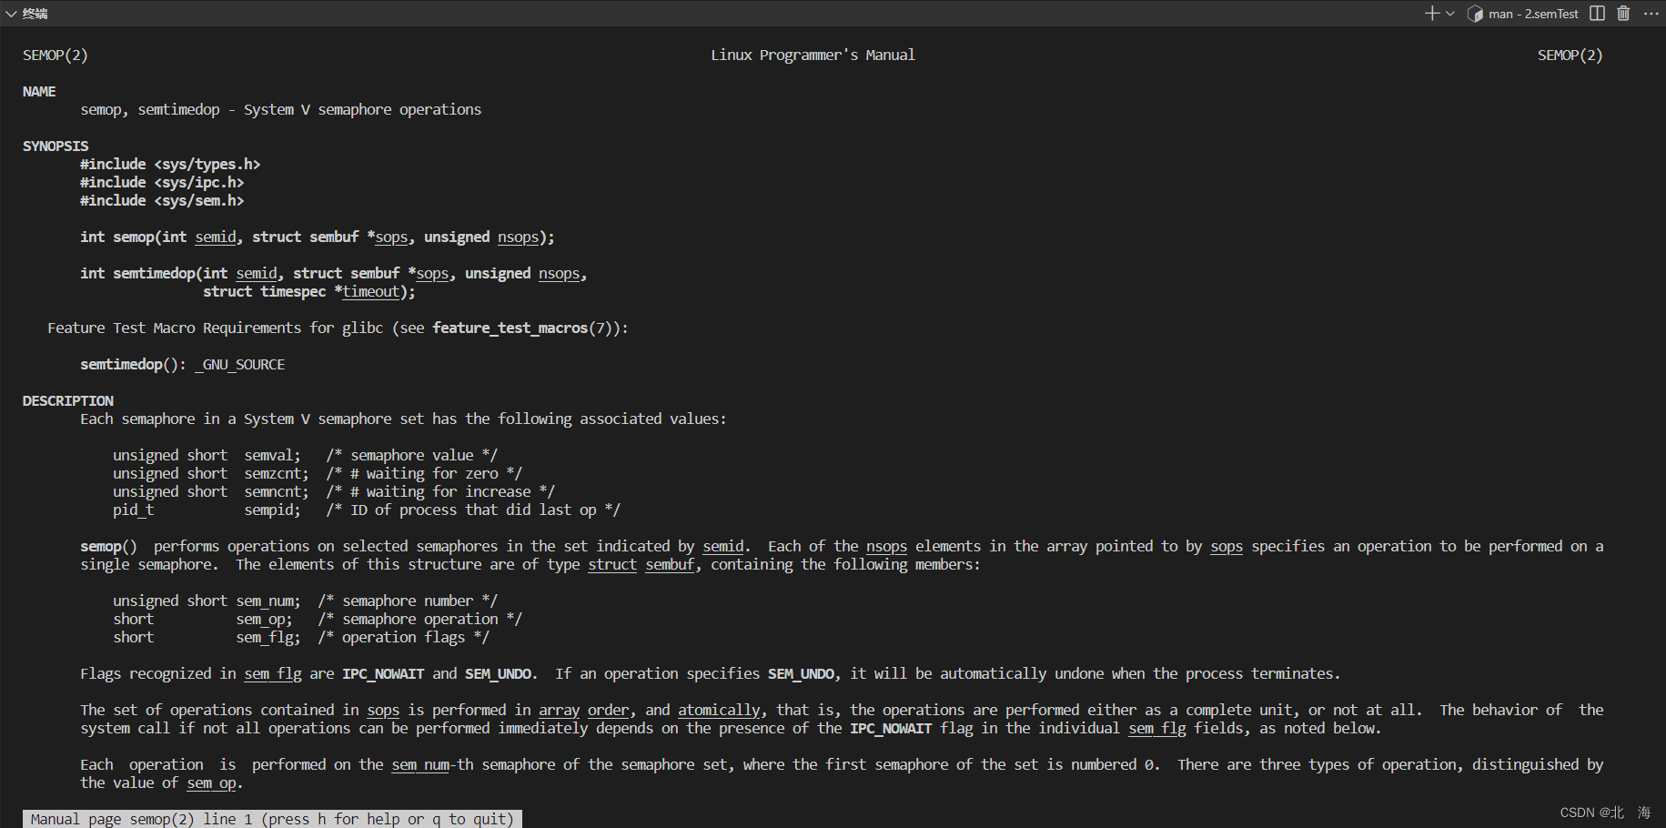The width and height of the screenshot is (1666, 828).
Task: Click the underlined 'sem_num' in 'sem_num-th semaphore'
Action: [x=420, y=765]
